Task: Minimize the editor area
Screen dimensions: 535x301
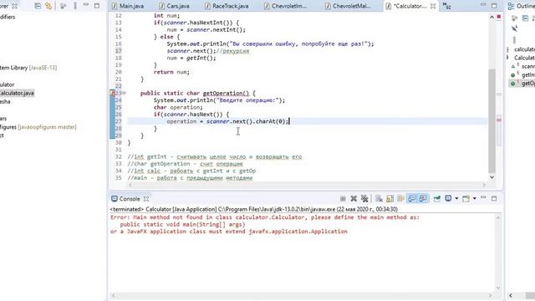Action: [483, 5]
